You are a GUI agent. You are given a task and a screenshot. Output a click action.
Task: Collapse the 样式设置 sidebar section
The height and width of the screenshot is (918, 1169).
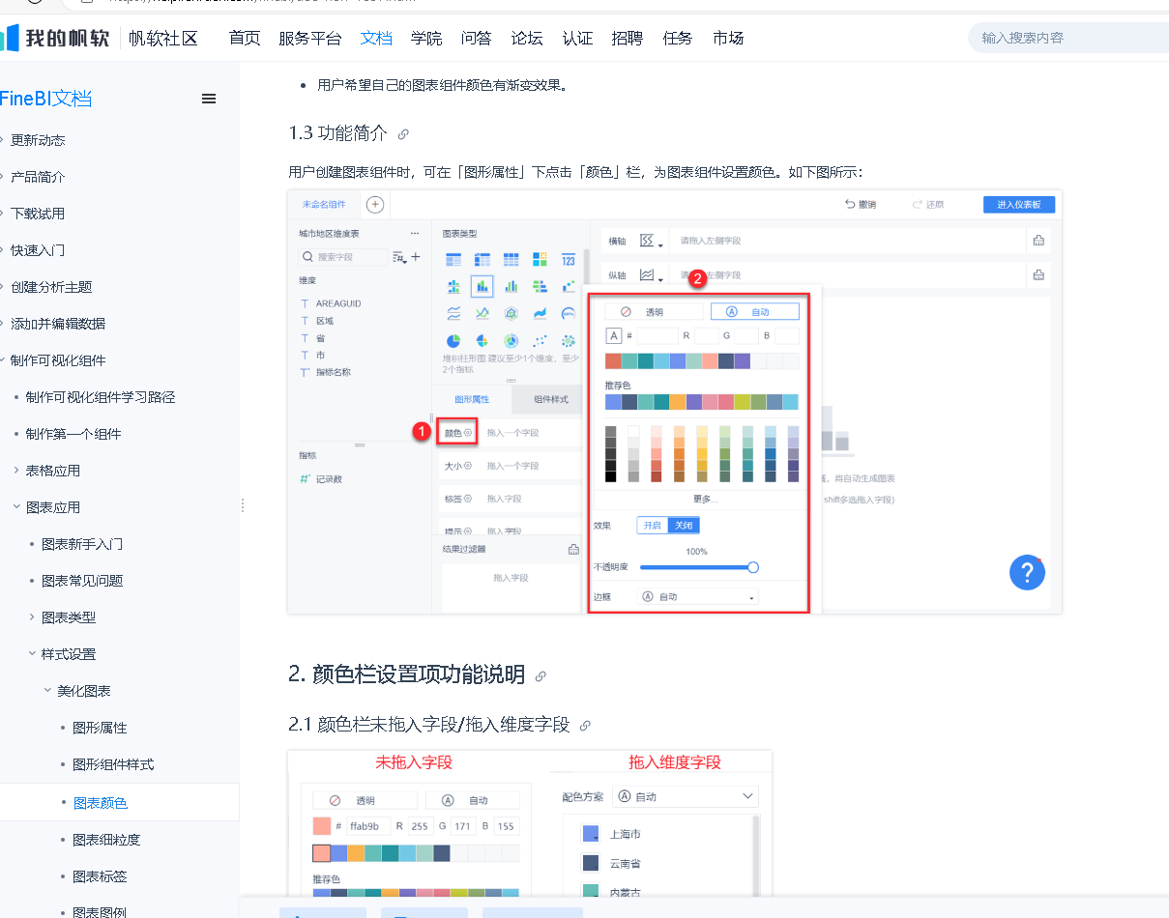tap(32, 654)
